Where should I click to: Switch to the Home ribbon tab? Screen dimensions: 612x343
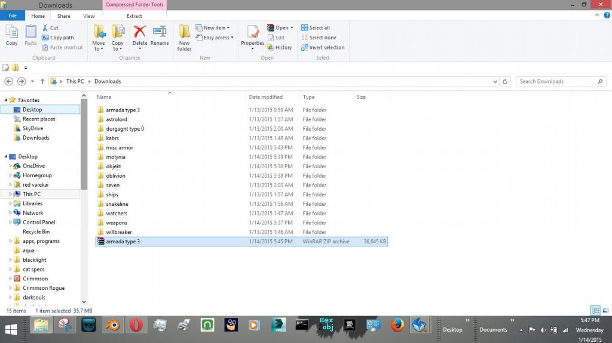38,16
